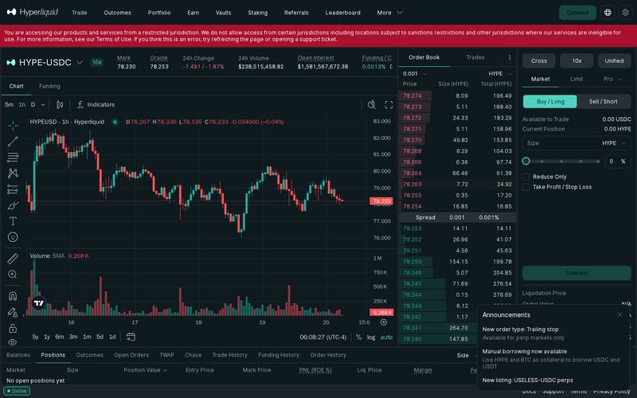Open the chart quick search icon
The width and height of the screenshot is (637, 398).
[371, 105]
